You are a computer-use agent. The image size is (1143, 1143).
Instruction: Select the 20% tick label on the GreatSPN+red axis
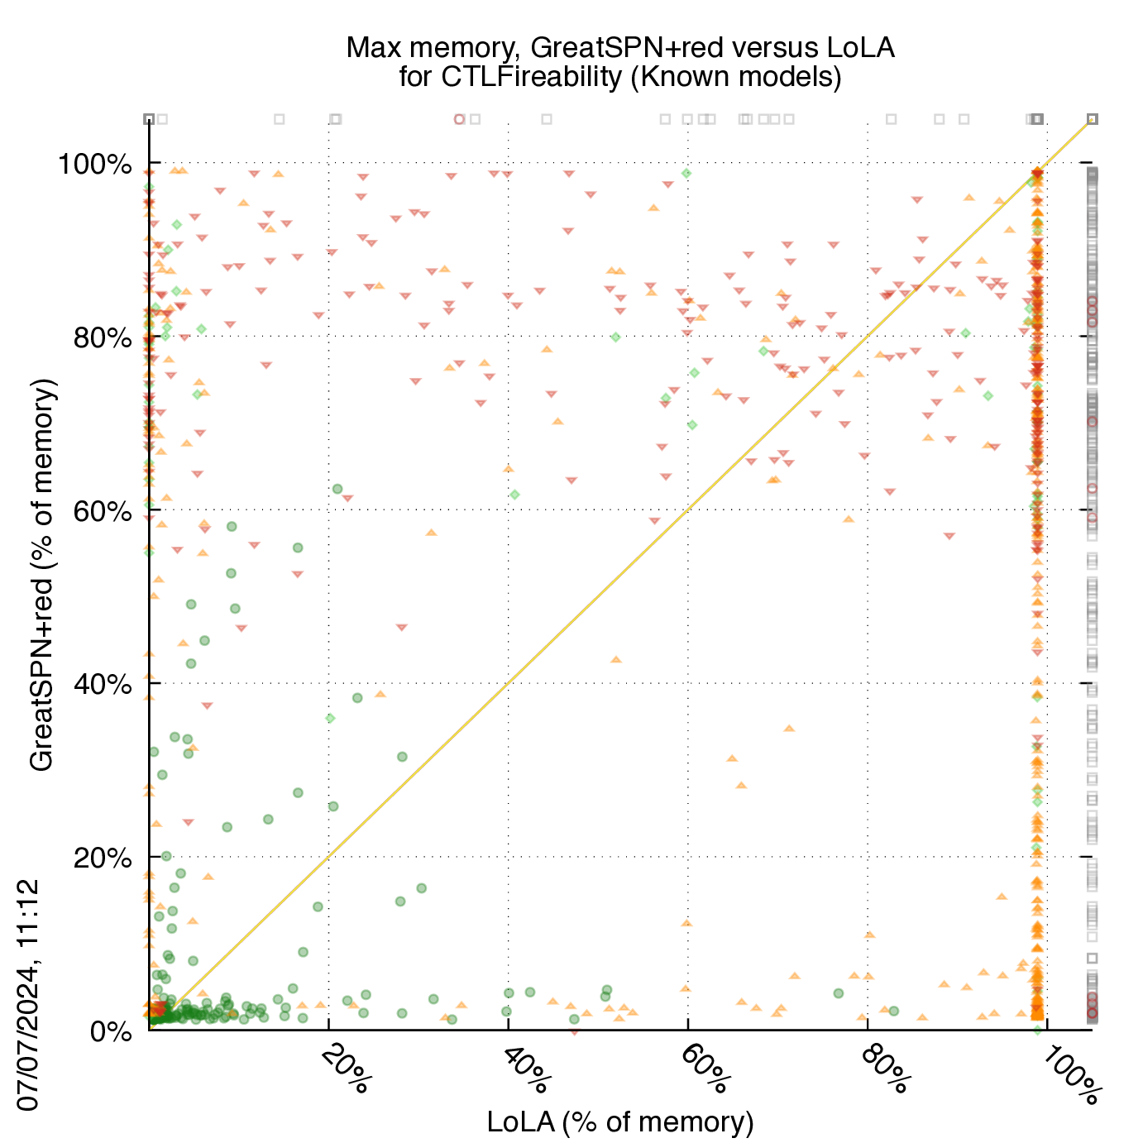pos(103,858)
